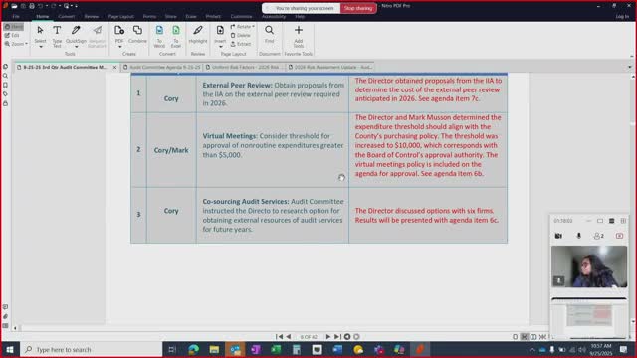Screen dimensions: 637x358
Task: Click the Print icon in quick access bar
Action: pyautogui.click(x=32, y=6)
